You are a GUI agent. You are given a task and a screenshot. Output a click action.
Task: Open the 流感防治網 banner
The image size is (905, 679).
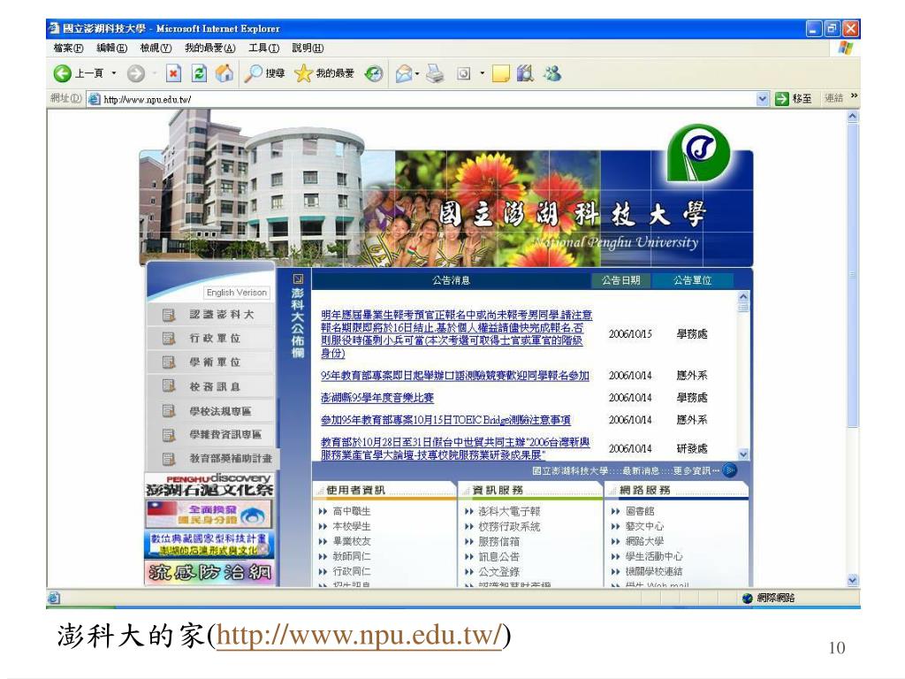point(209,573)
